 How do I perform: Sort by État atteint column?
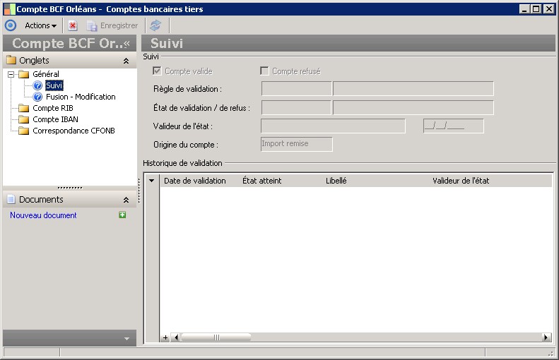(262, 181)
